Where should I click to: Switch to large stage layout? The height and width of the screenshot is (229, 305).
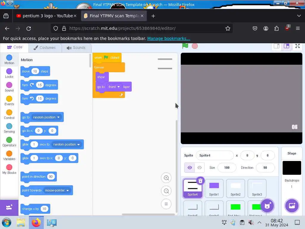[287, 46]
